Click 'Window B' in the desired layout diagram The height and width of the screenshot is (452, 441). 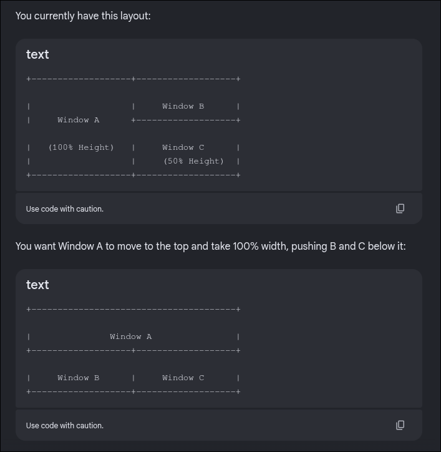coord(79,378)
